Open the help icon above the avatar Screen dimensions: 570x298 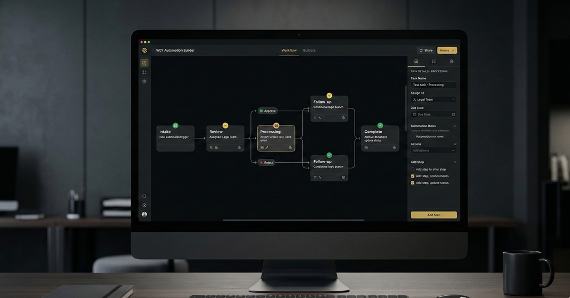[x=144, y=206]
